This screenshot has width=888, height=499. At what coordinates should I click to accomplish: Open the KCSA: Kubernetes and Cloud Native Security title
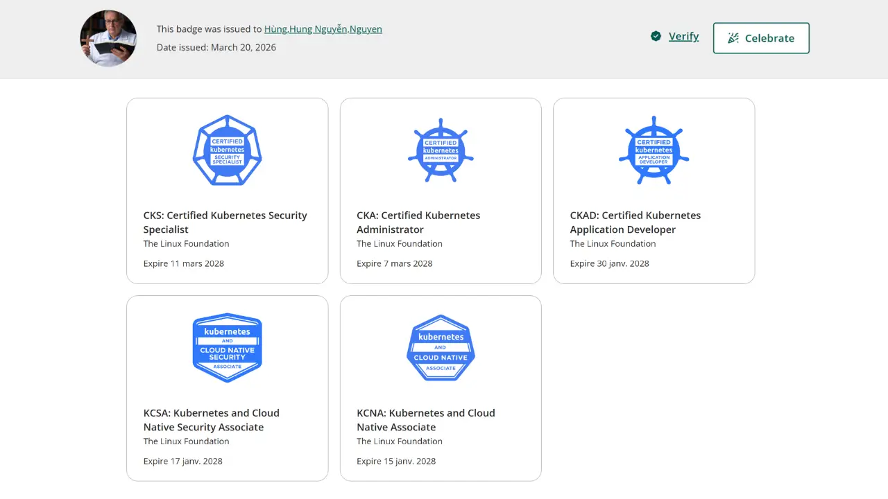click(x=211, y=420)
